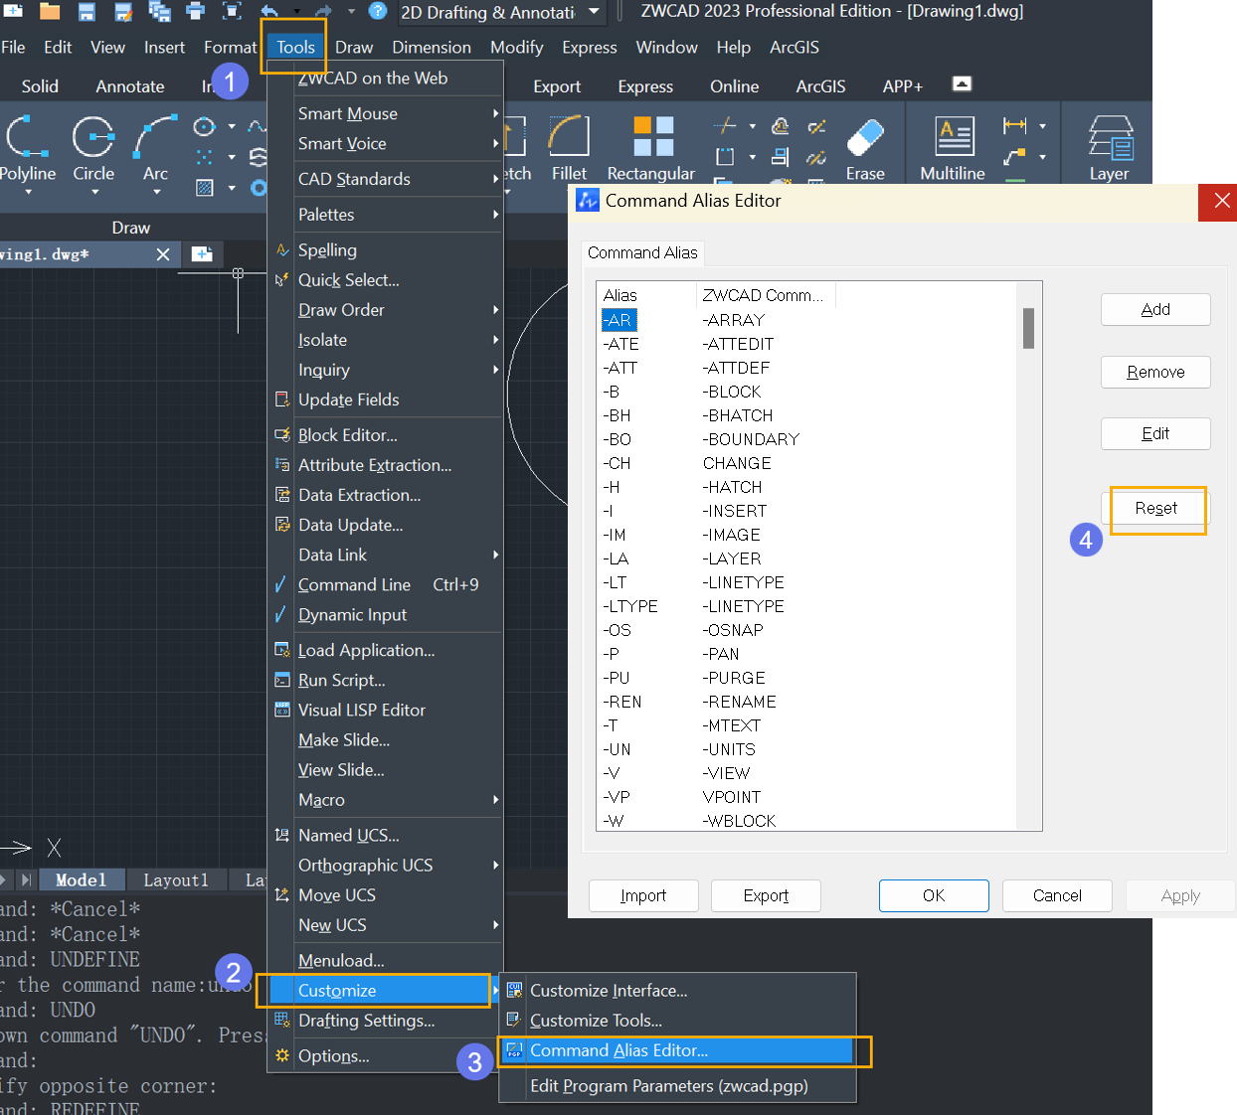The height and width of the screenshot is (1115, 1237).
Task: Expand the Circle tool dropdown arrow
Action: point(94,192)
